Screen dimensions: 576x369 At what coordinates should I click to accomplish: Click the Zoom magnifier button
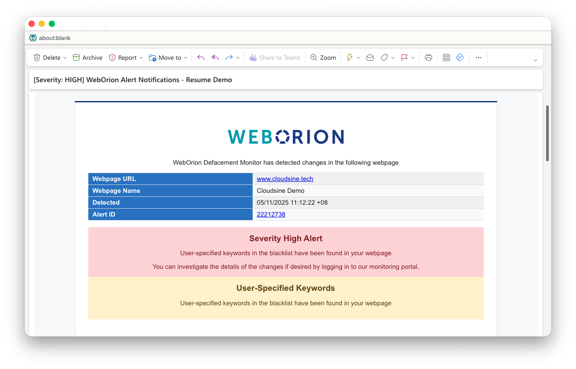pyautogui.click(x=323, y=58)
